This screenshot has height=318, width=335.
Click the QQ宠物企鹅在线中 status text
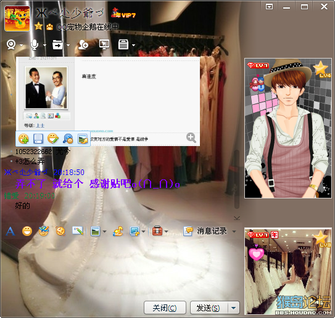[88, 27]
